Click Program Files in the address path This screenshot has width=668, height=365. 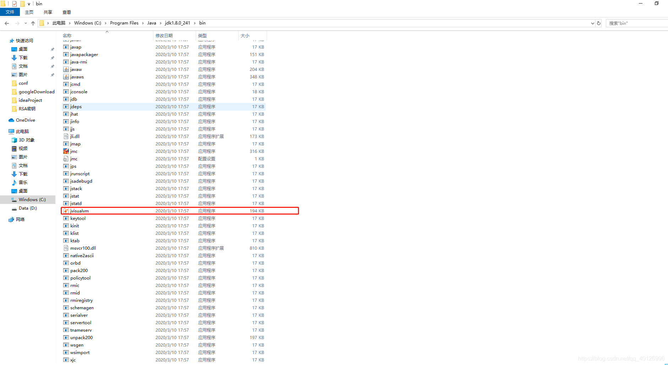point(124,23)
